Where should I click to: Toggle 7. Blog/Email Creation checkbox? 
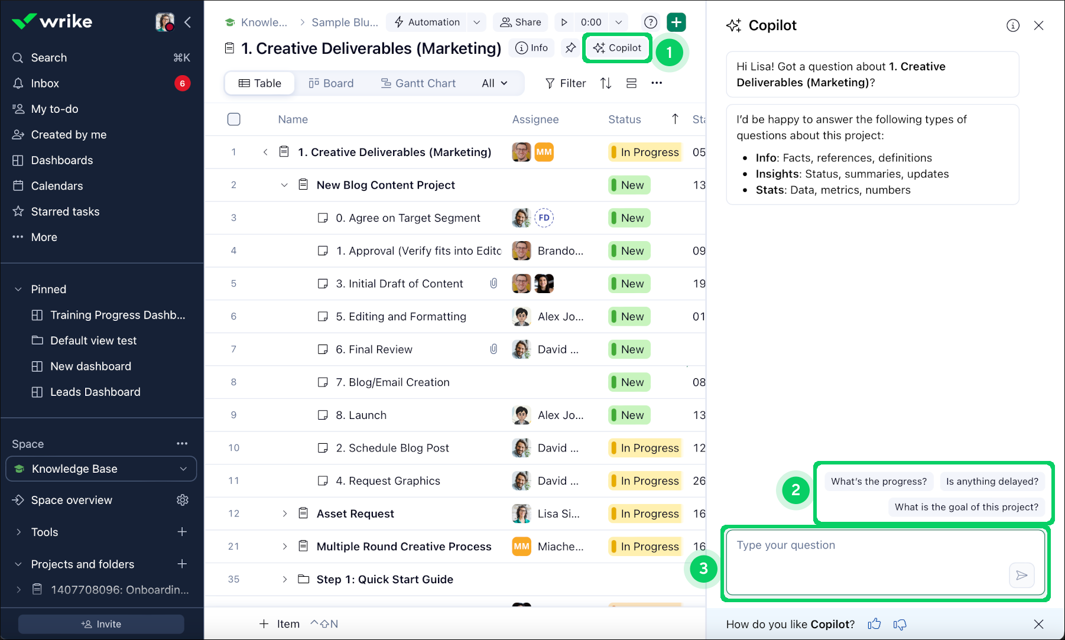323,382
